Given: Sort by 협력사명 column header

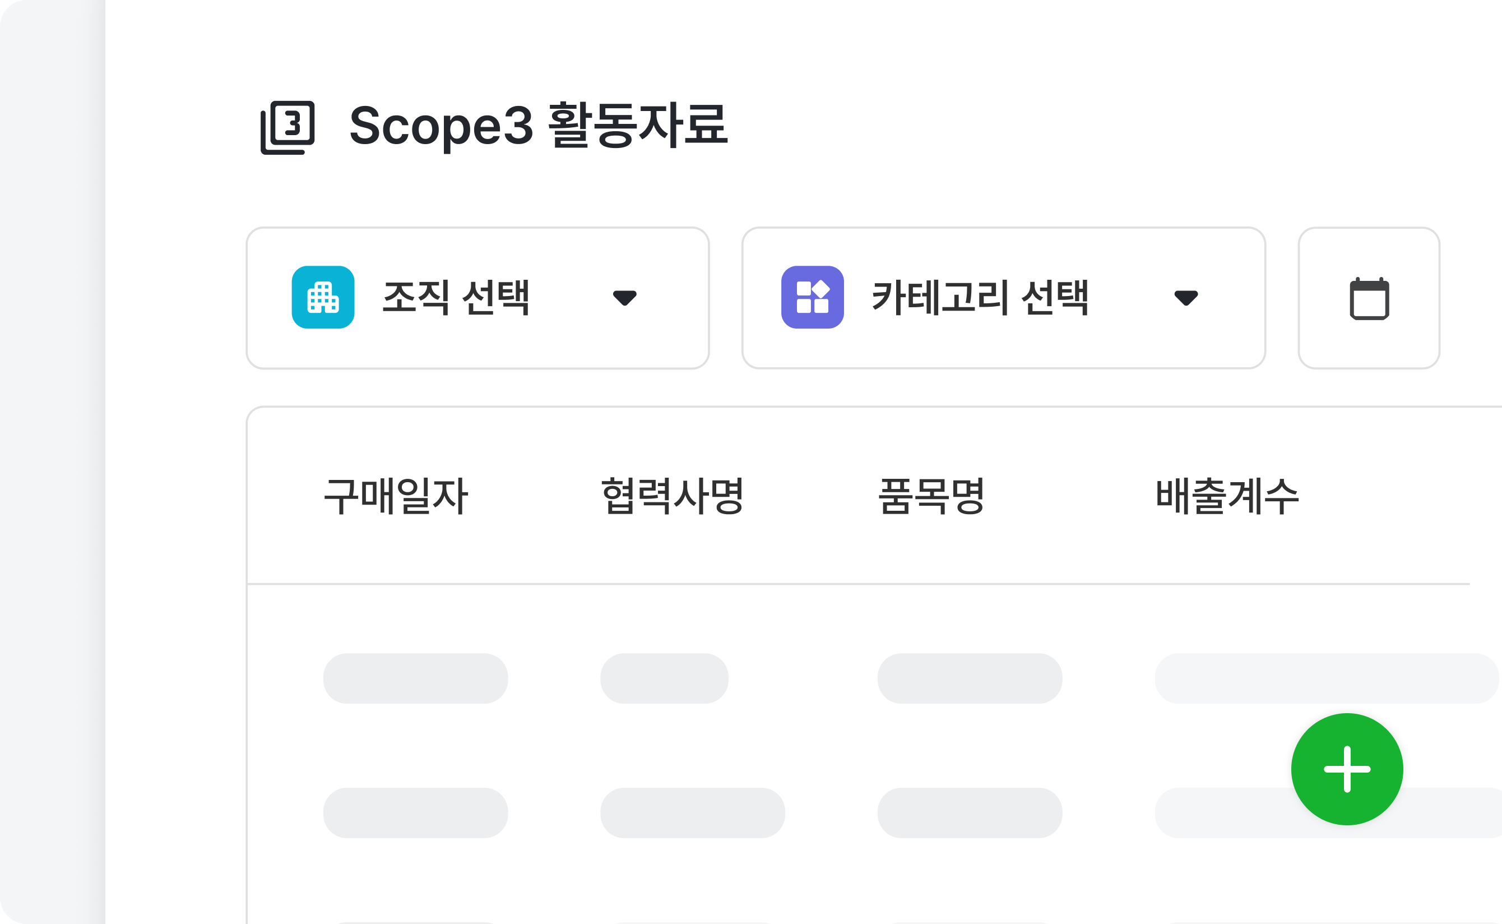Looking at the screenshot, I should (672, 496).
